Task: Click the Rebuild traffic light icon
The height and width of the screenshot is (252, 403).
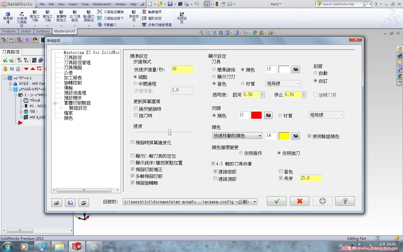Action: [x=217, y=4]
